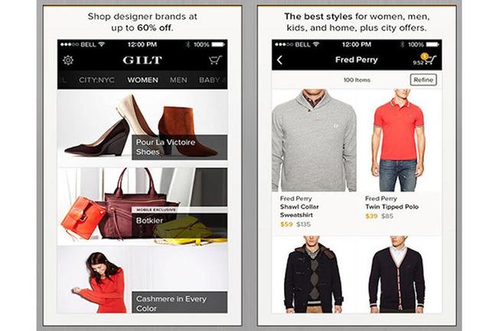Select the WOMEN tab
The height and width of the screenshot is (331, 496).
coord(142,80)
